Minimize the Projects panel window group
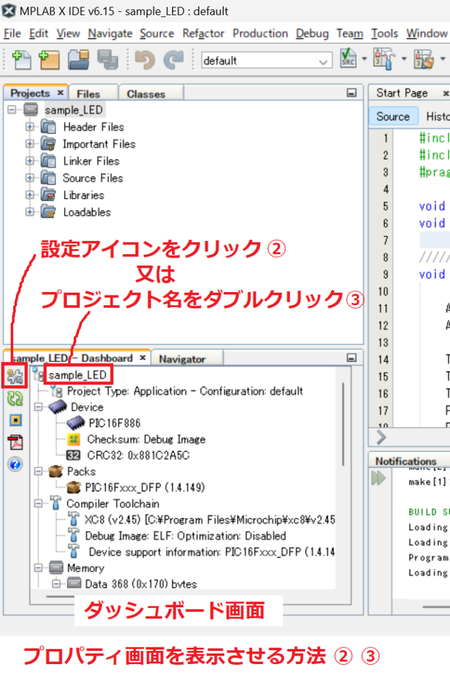The width and height of the screenshot is (450, 678). pyautogui.click(x=351, y=93)
